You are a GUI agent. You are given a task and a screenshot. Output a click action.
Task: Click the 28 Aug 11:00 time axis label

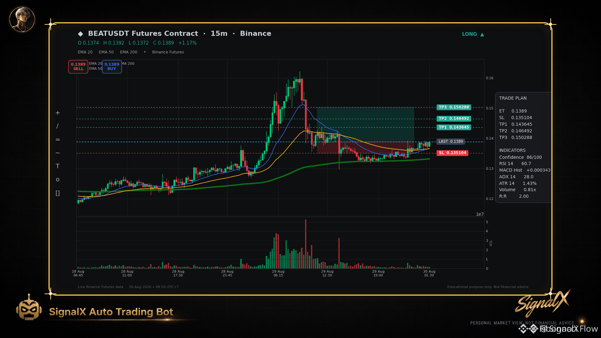(127, 273)
